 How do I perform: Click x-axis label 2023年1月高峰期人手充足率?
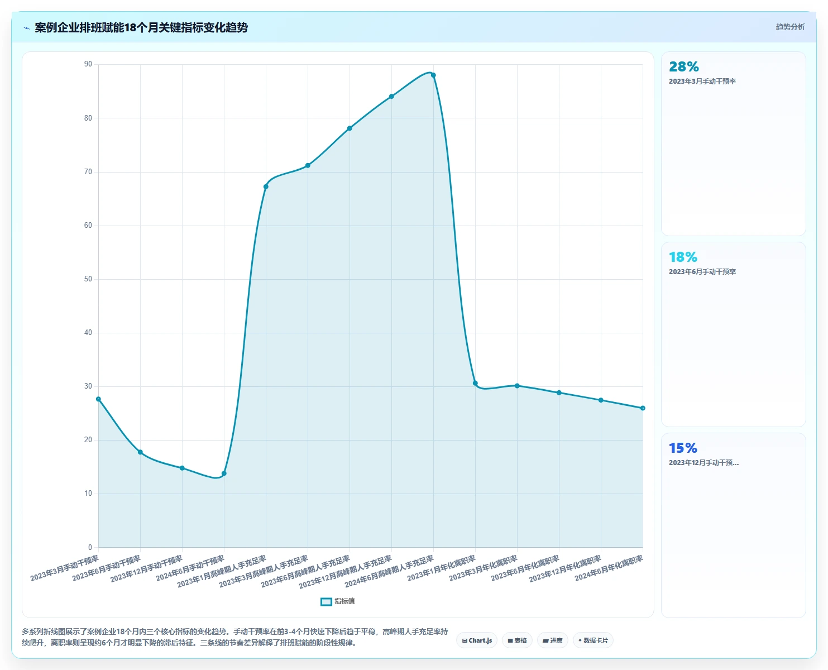coord(222,571)
